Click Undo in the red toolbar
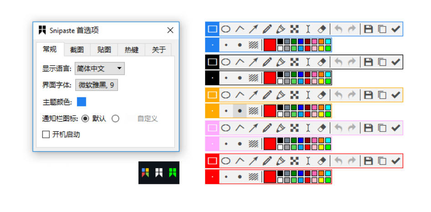431x212 pixels. (339, 161)
